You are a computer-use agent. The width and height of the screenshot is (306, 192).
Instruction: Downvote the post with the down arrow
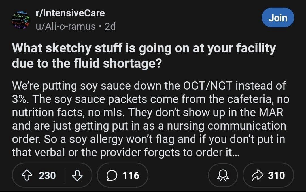tap(77, 176)
